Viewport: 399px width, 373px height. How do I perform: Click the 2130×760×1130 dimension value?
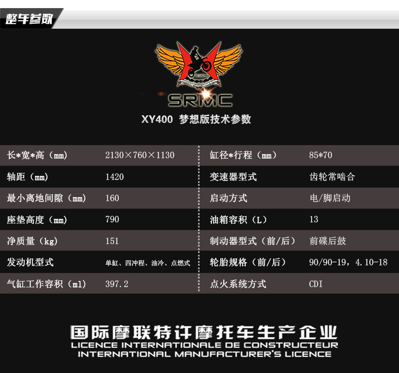(140, 155)
